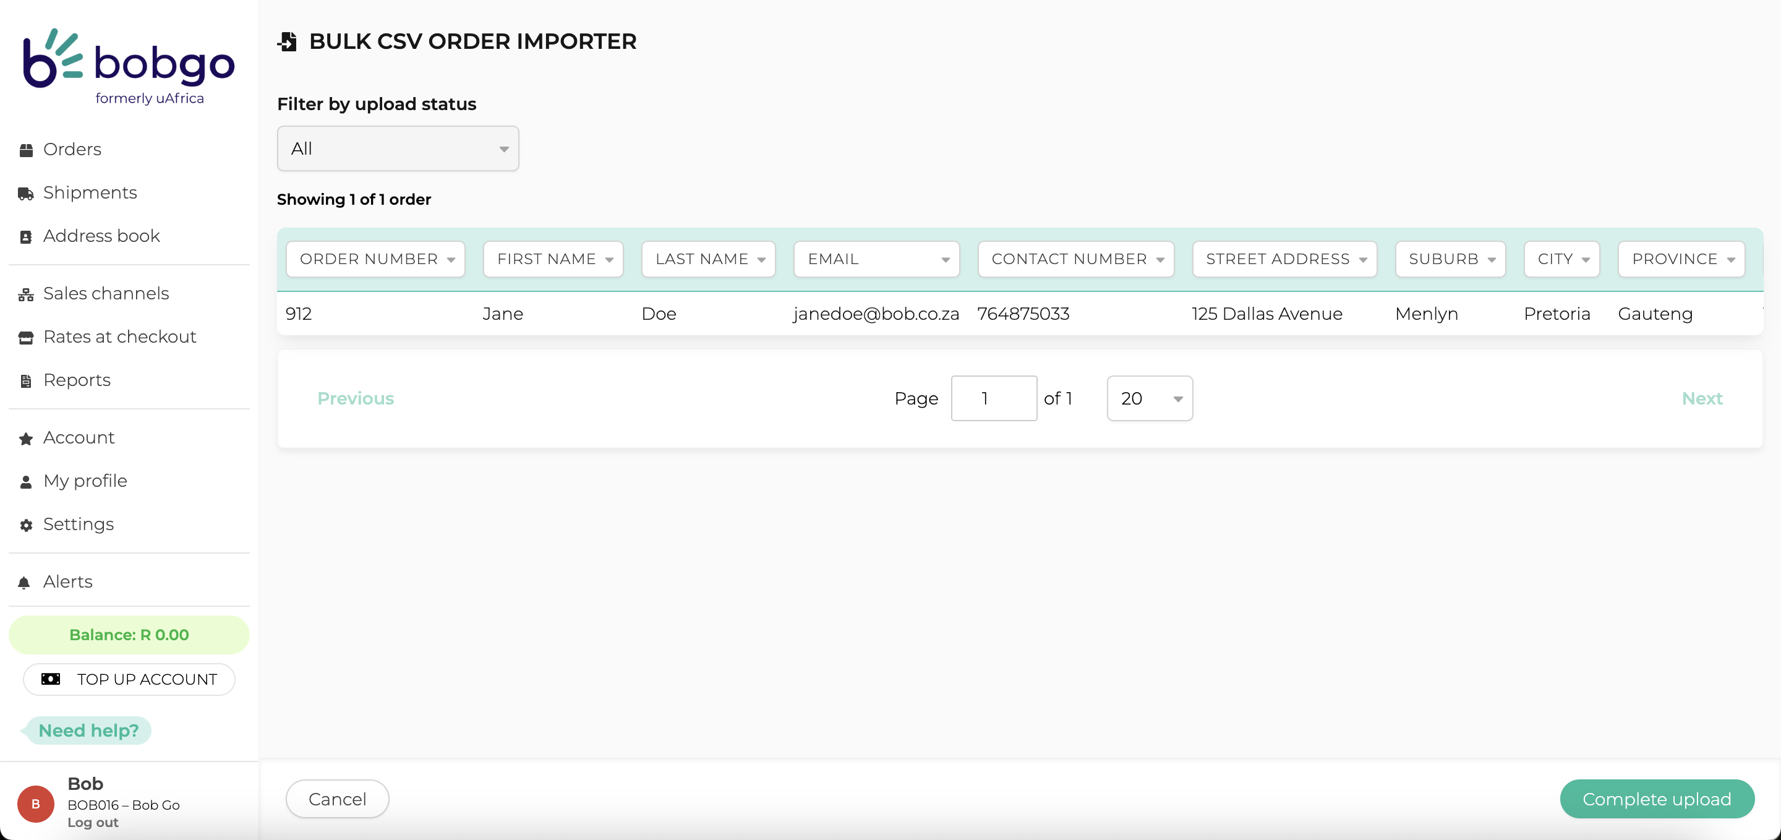This screenshot has height=840, width=1781.
Task: Click the last name Doe cell
Action: click(659, 314)
